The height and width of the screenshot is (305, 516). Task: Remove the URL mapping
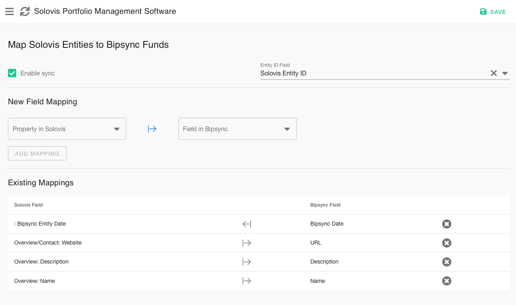tap(447, 243)
